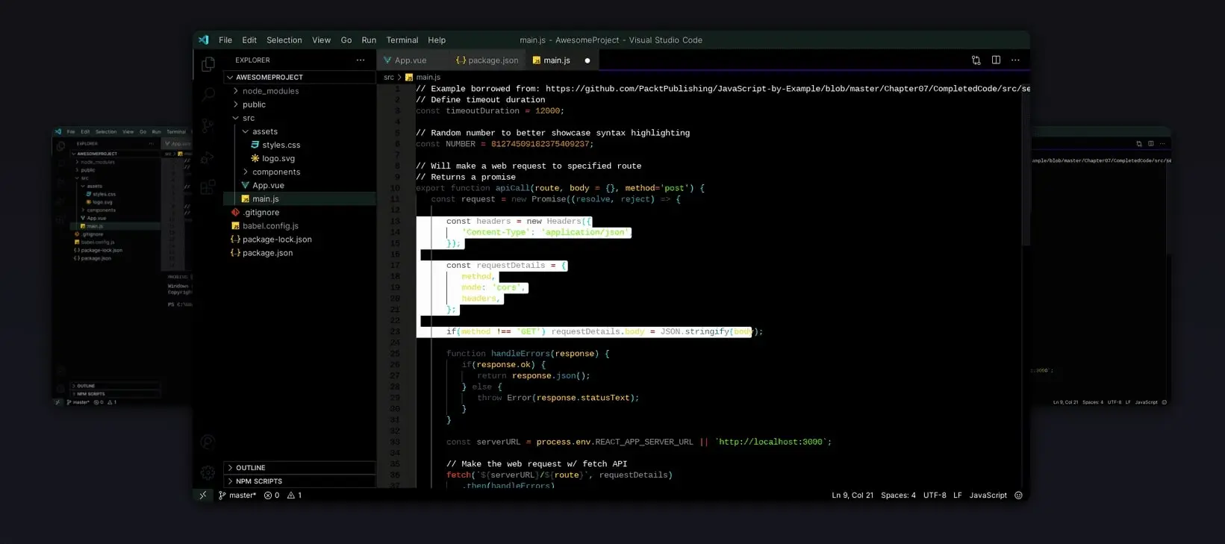Change file encoding UTF-8
1225x544 pixels.
(x=935, y=495)
